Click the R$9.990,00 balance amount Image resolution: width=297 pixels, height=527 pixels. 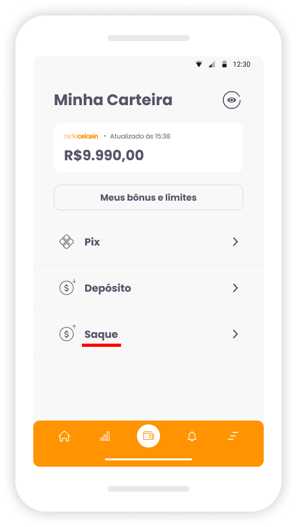(104, 155)
